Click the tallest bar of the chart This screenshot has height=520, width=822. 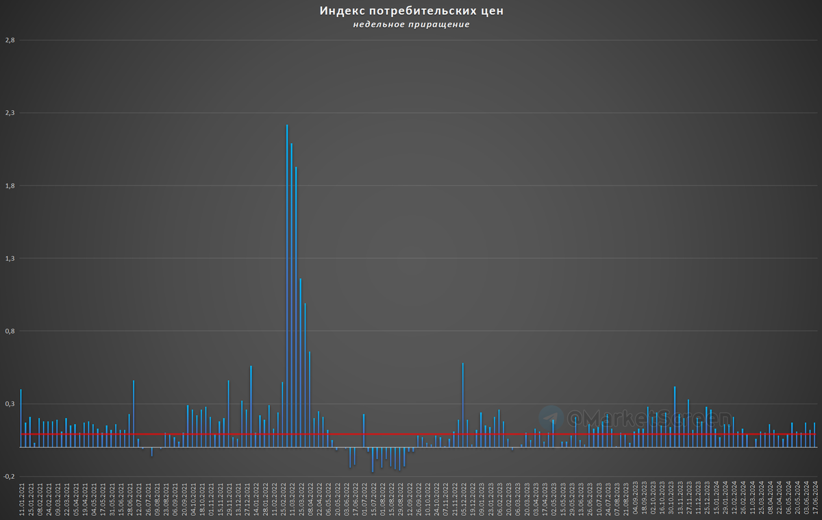pos(287,286)
